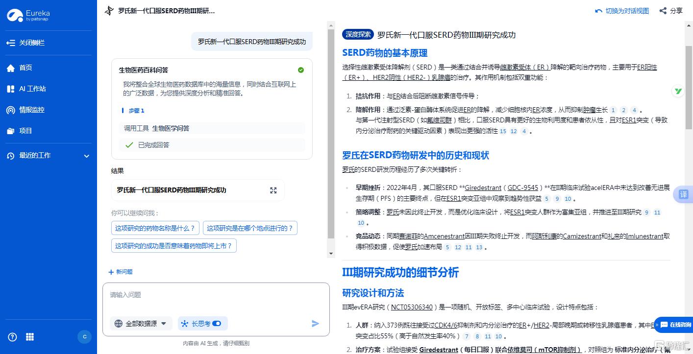Open the help question mark icon
Screen dimensions: 693x354
pyautogui.click(x=13, y=337)
